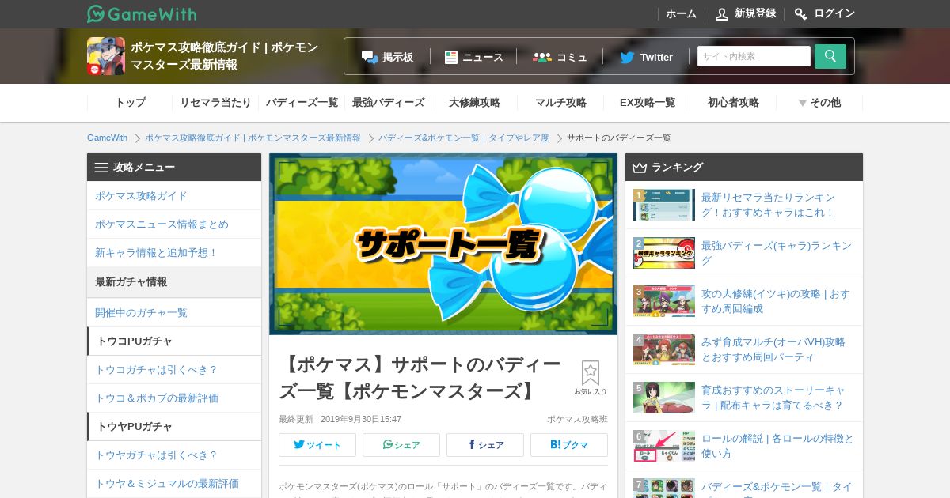Click the ニュース newspaper icon
This screenshot has width=950, height=498.
click(x=451, y=57)
